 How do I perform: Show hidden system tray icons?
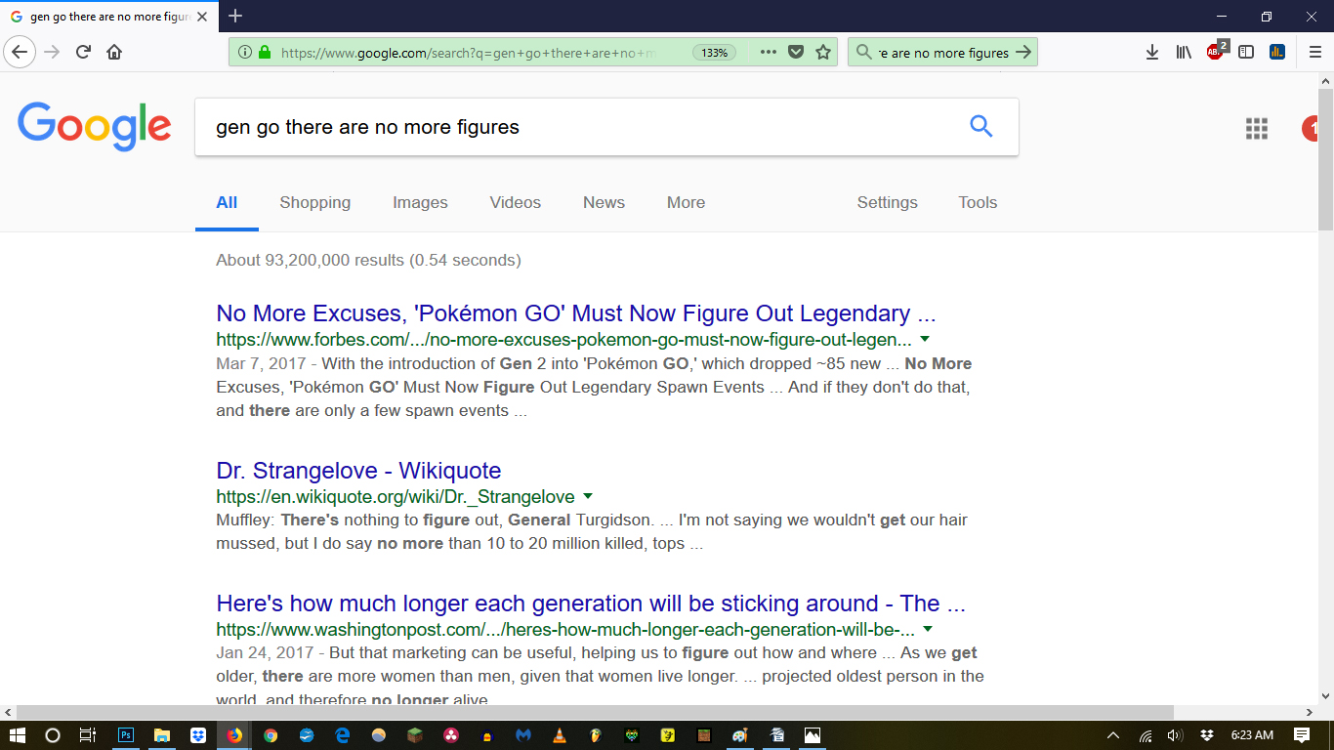pyautogui.click(x=1113, y=735)
